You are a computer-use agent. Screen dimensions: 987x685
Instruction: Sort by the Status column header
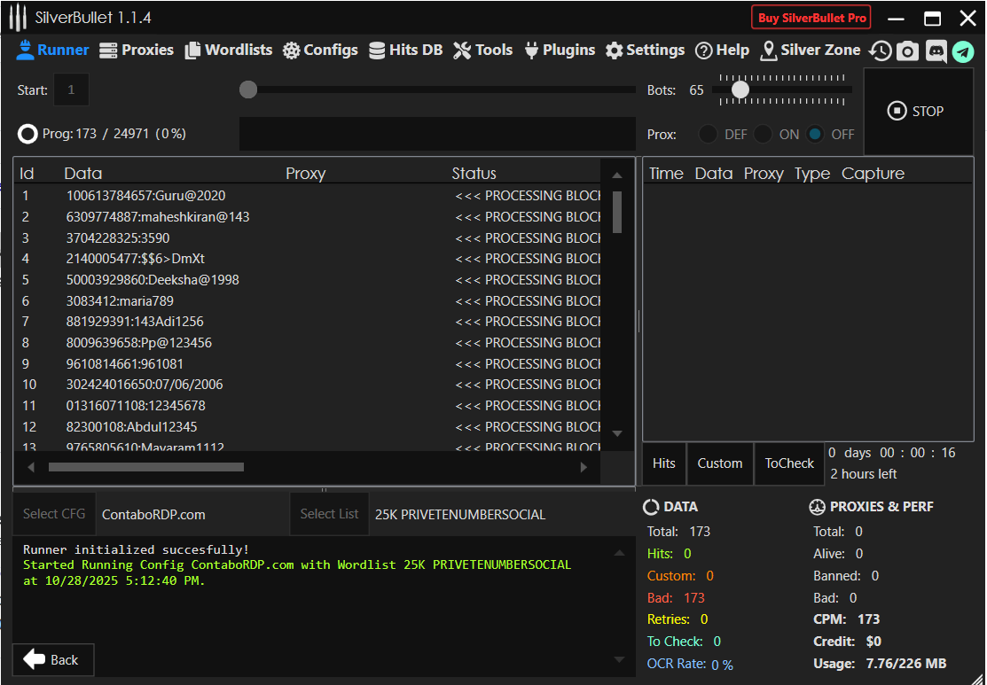(x=474, y=174)
